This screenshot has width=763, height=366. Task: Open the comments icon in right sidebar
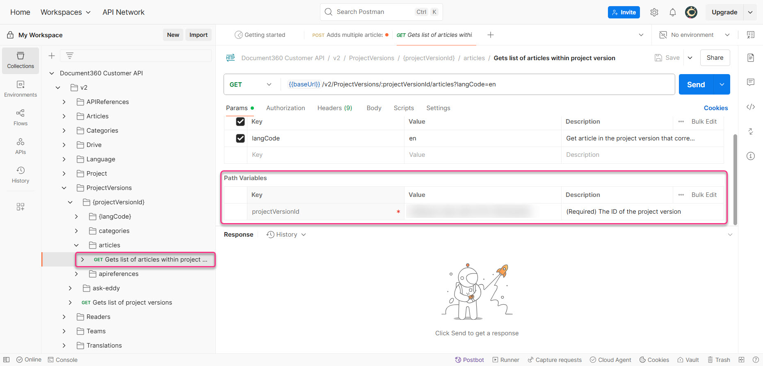pyautogui.click(x=751, y=82)
